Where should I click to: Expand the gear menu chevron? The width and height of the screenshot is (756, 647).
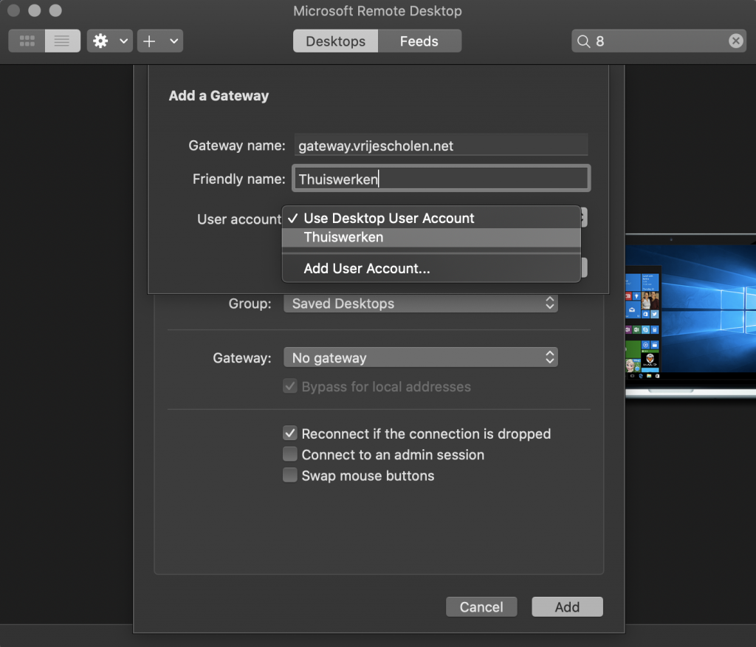[x=124, y=41]
